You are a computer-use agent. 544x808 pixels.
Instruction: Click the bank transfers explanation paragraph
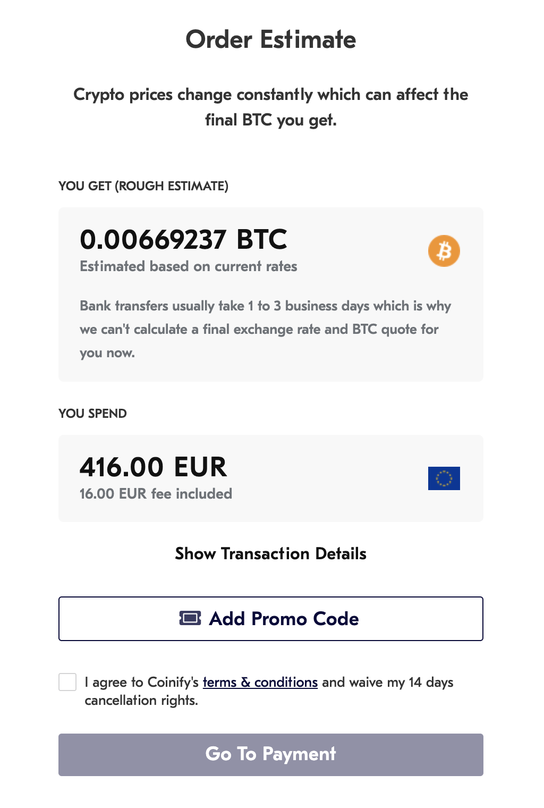[x=265, y=329]
